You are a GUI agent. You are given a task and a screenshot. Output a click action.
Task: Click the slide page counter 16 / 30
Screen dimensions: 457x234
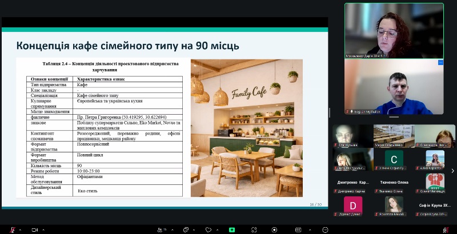pos(315,204)
